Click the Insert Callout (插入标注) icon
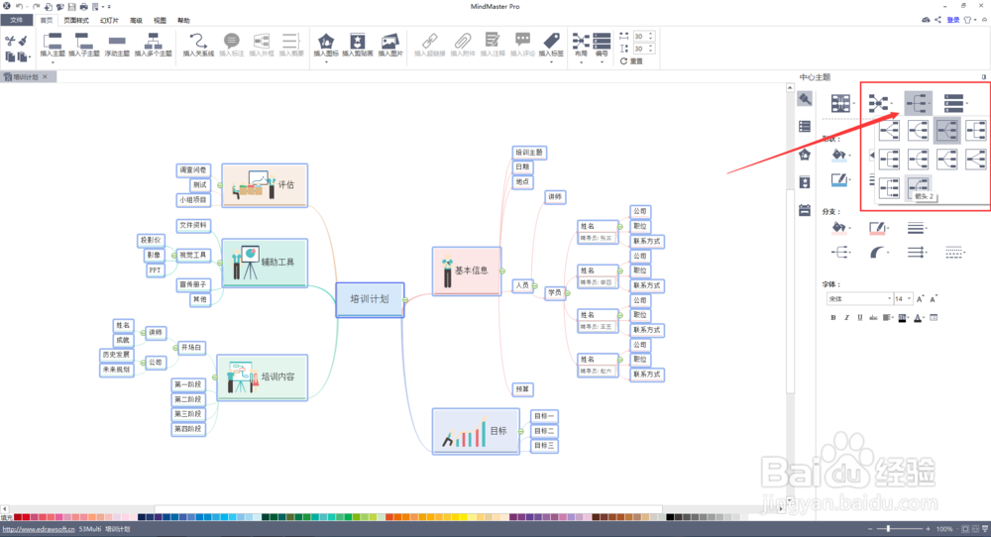The height and width of the screenshot is (537, 991). pos(232,41)
